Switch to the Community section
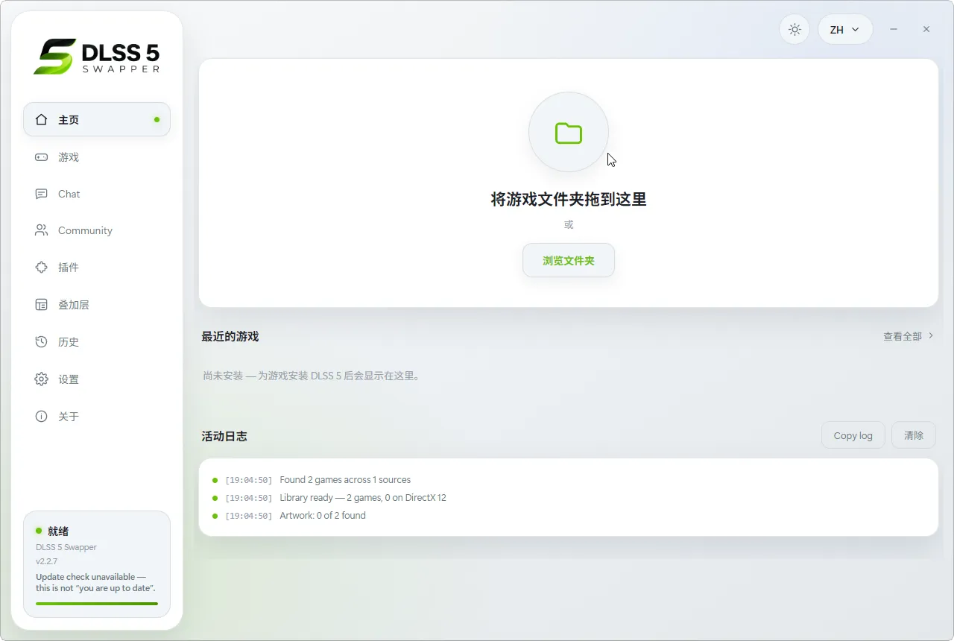 pos(97,230)
